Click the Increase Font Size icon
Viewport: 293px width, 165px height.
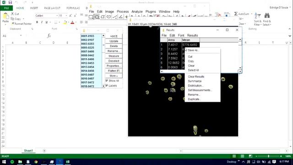(x=71, y=16)
